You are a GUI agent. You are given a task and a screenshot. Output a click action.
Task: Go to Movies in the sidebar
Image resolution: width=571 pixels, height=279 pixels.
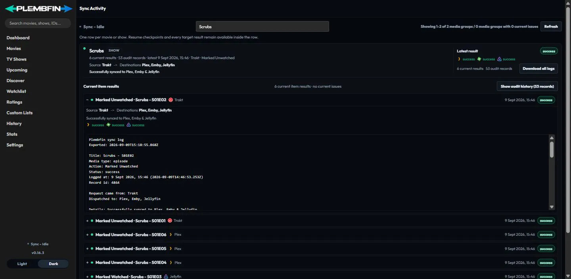[13, 48]
